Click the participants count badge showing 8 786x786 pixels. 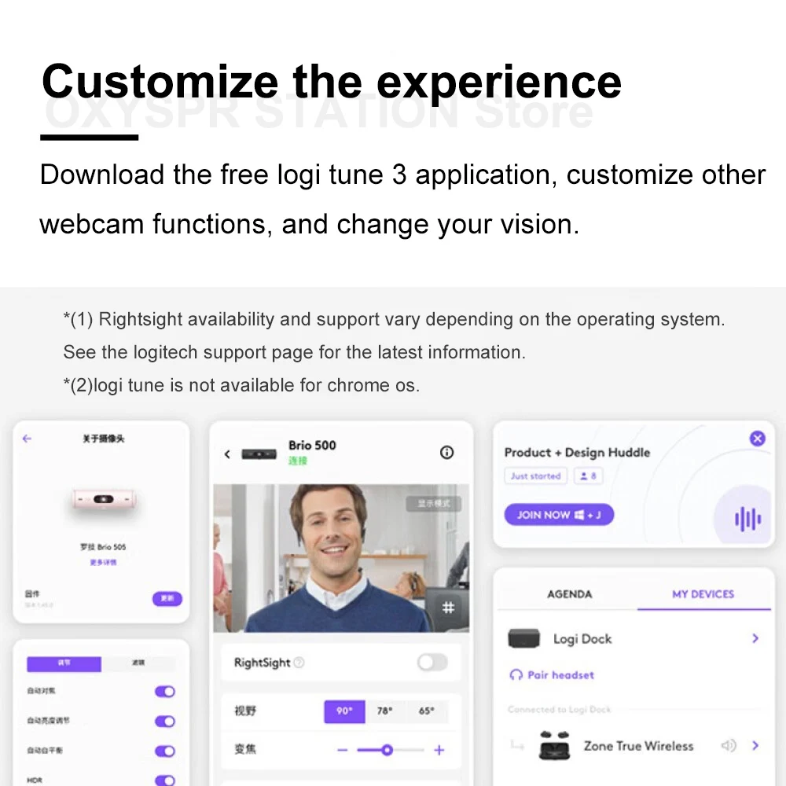click(x=588, y=476)
